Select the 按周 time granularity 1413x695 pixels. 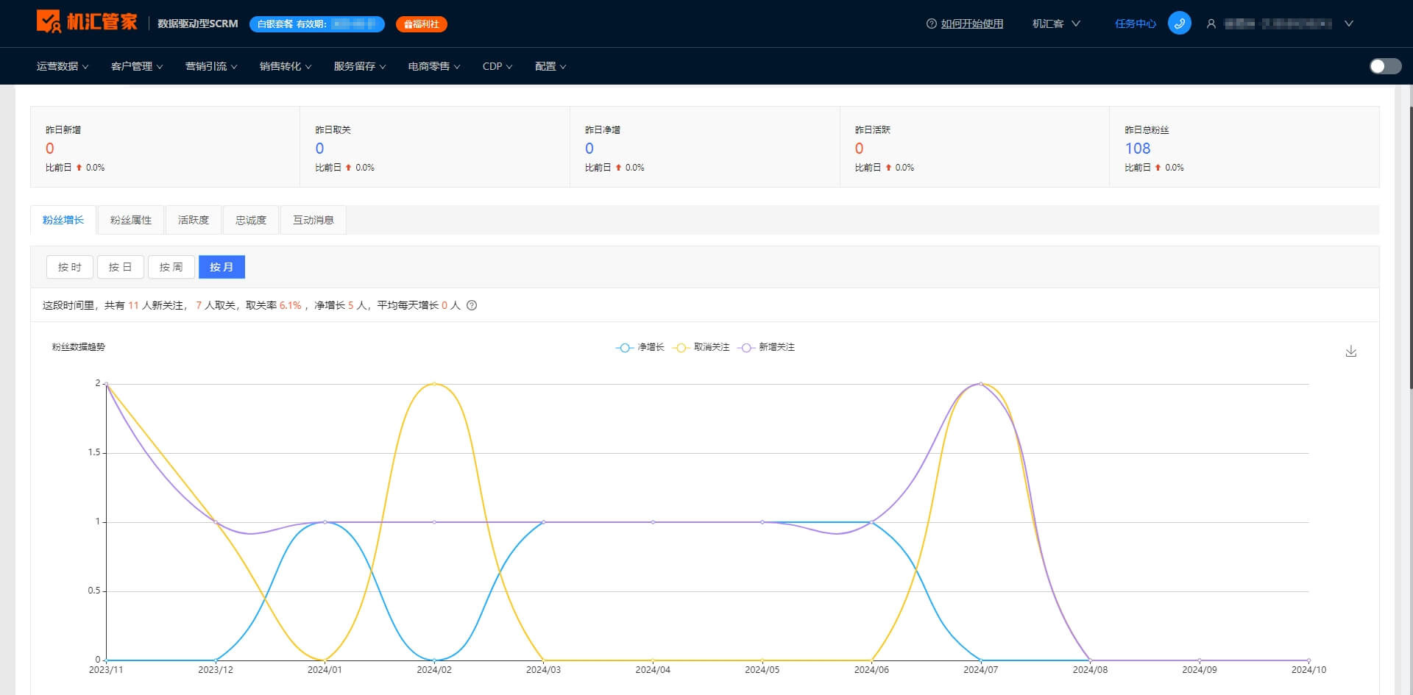171,267
